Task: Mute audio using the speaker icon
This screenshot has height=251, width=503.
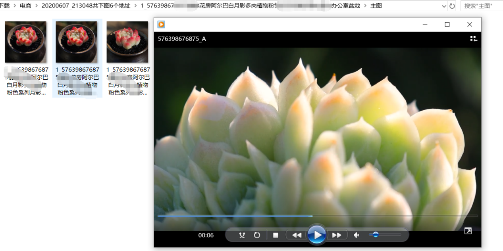Action: point(356,235)
